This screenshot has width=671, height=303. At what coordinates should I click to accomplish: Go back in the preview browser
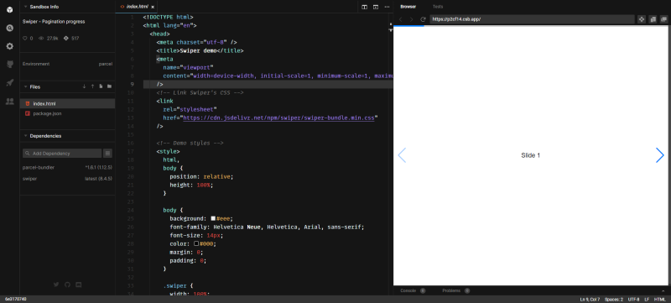coord(401,19)
